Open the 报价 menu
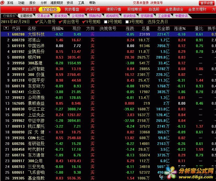216x181 pixels. pyautogui.click(x=32, y=3)
